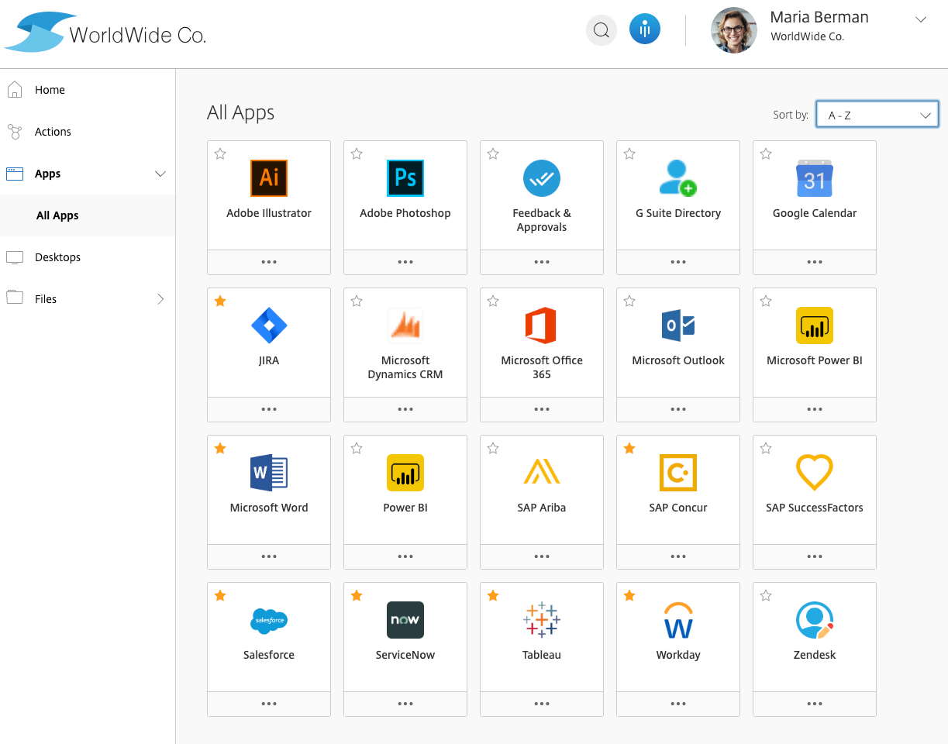The image size is (948, 744).
Task: Click the Microsoft Power BI label
Action: coord(815,360)
